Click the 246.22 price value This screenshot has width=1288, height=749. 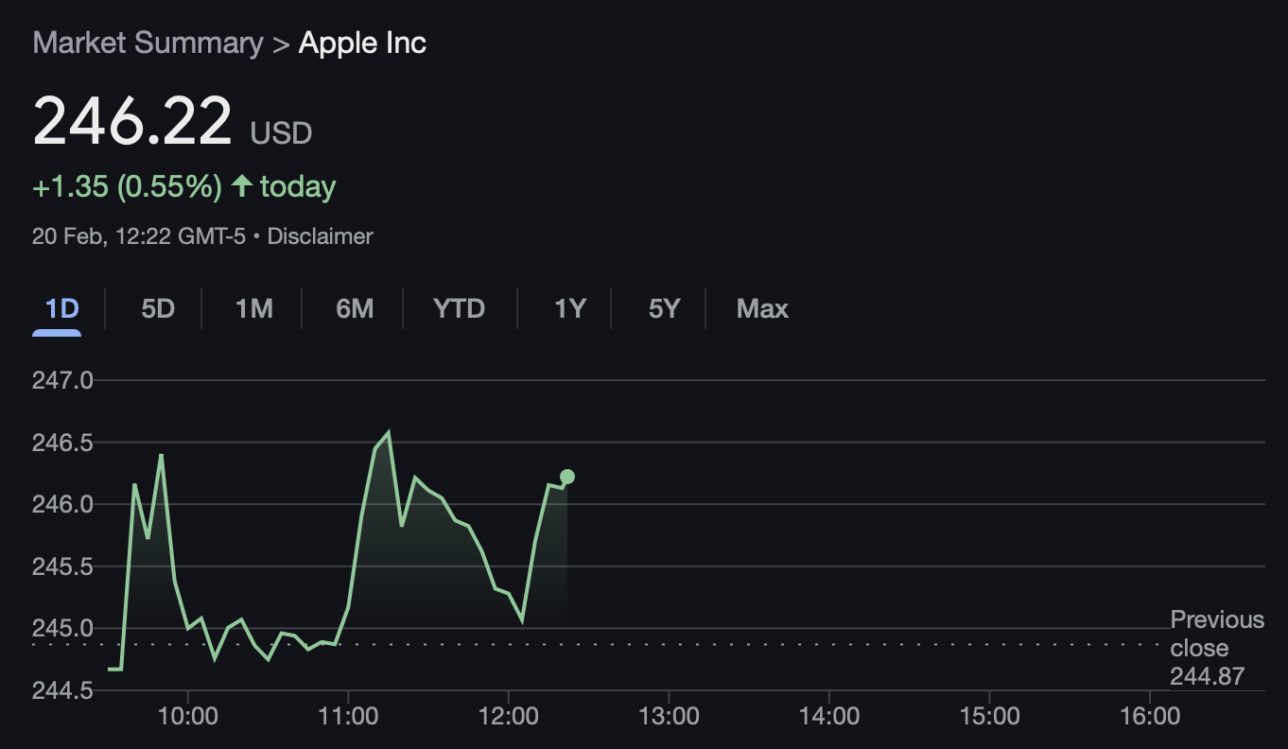pyautogui.click(x=132, y=121)
